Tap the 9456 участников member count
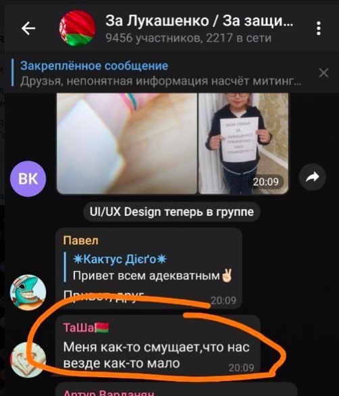Image resolution: width=339 pixels, height=396 pixels. click(188, 38)
